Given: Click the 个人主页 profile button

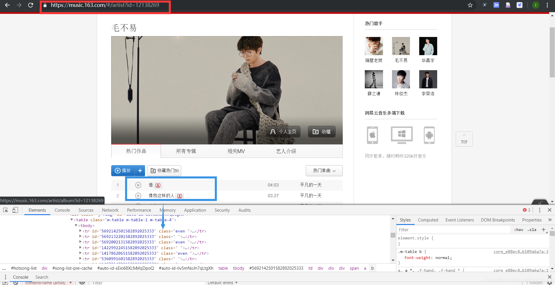Looking at the screenshot, I should click(283, 132).
